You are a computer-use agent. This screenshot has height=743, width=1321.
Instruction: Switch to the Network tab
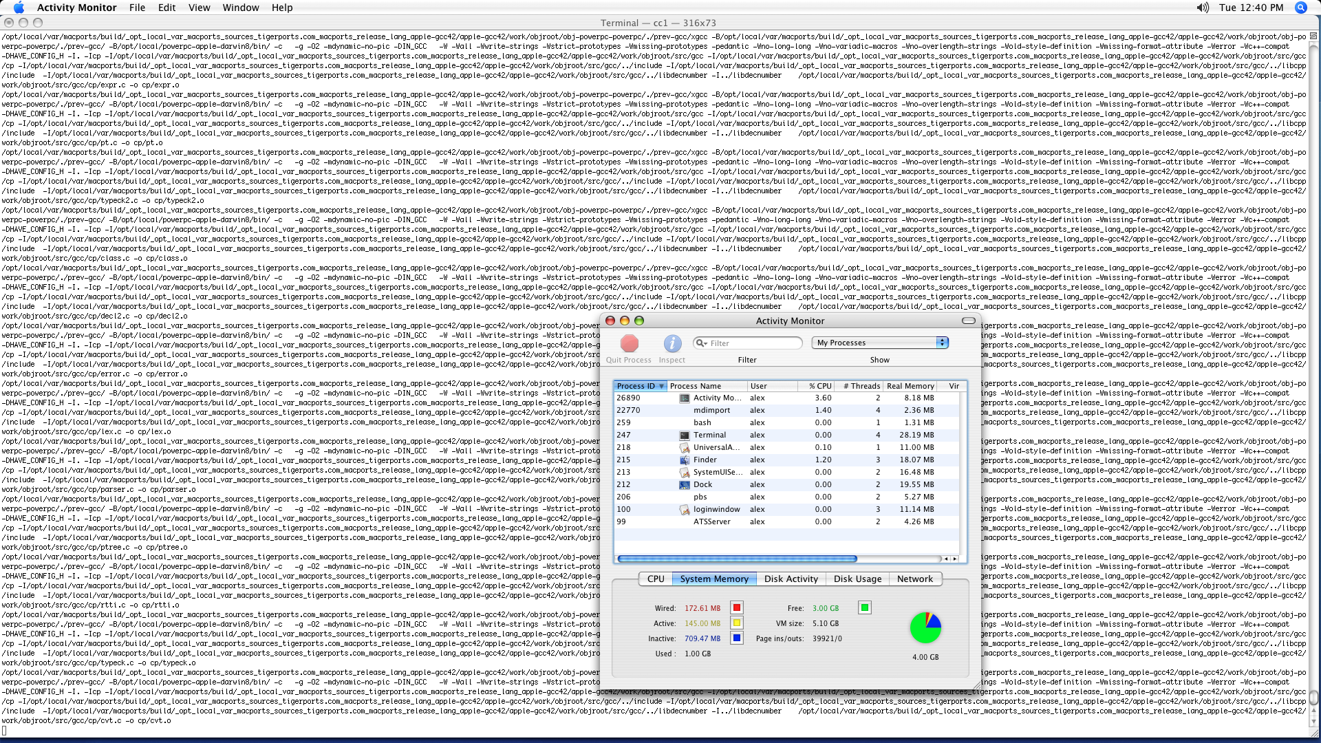click(x=915, y=579)
